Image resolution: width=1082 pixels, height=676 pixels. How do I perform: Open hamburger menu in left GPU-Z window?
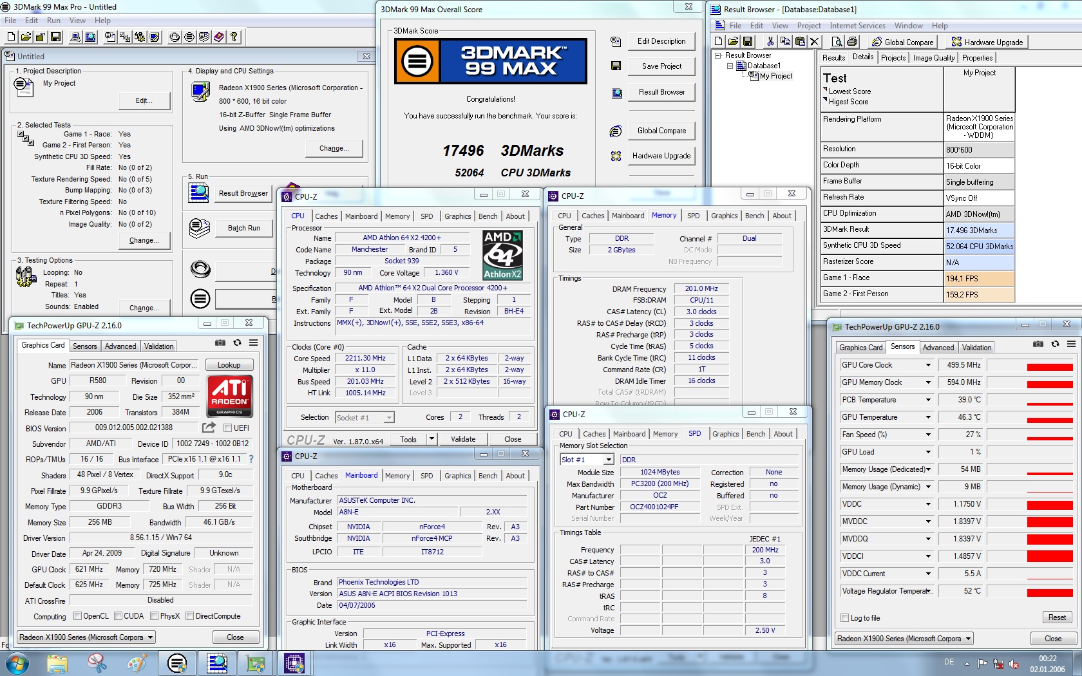[254, 343]
